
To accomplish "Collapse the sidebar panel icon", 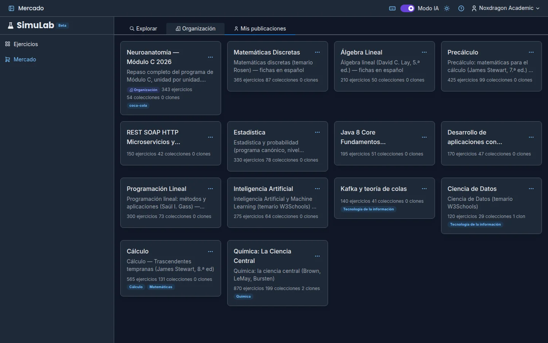I will 11,8.
